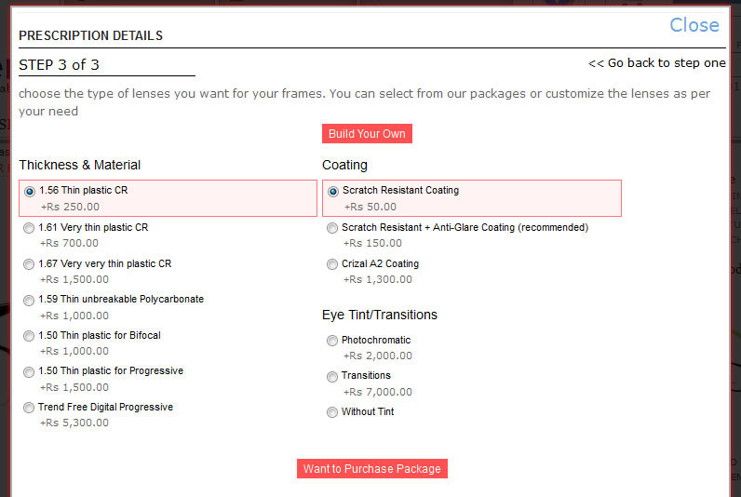Select 1.67 Very very thin plastic CR
This screenshot has width=741, height=497.
tap(30, 264)
